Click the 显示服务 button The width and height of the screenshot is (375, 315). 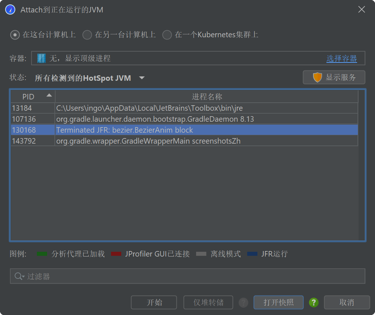tap(334, 77)
